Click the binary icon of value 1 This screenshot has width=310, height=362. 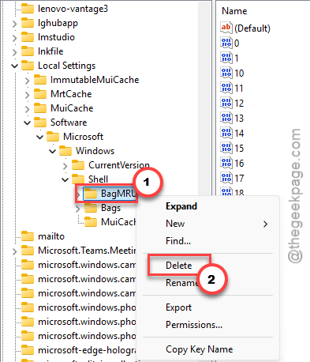(226, 58)
